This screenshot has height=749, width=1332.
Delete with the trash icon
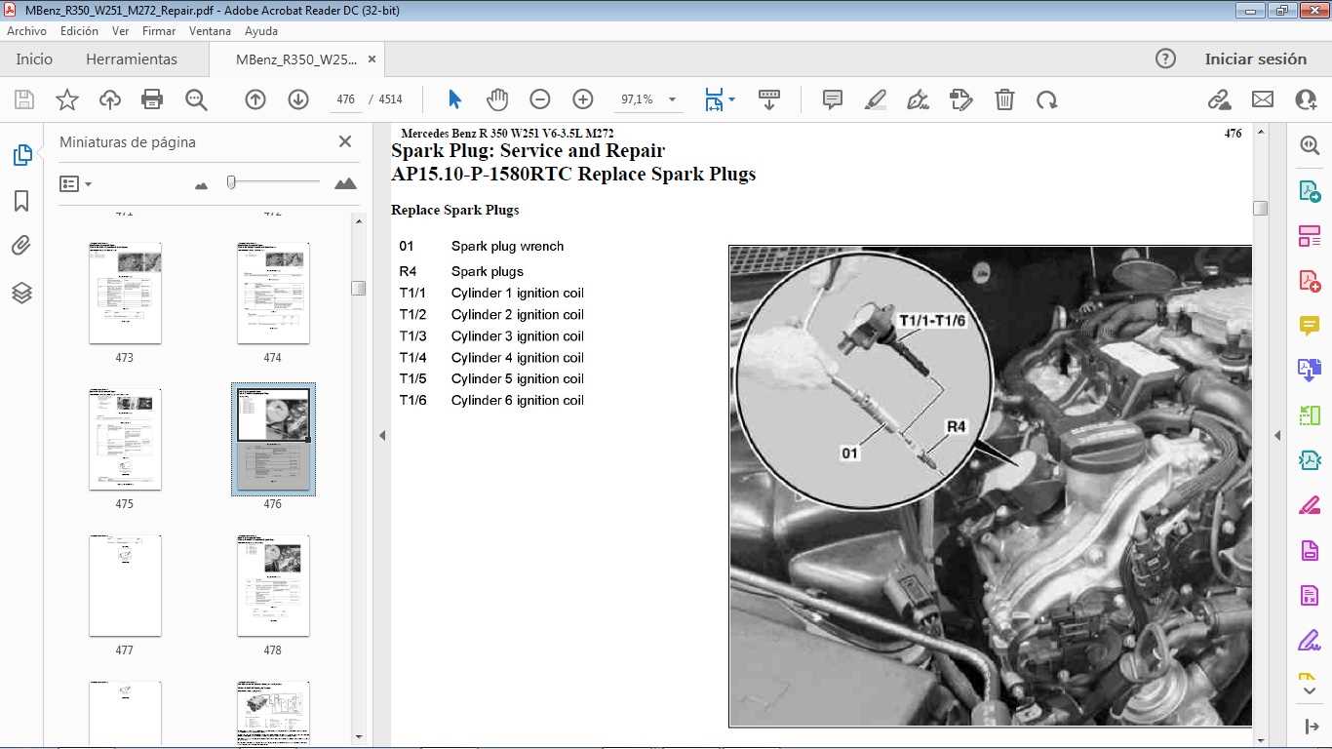(x=1004, y=99)
